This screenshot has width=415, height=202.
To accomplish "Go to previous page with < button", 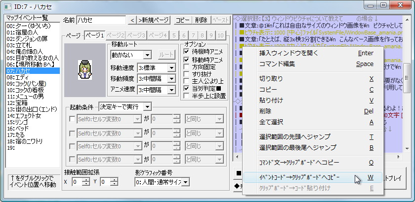I will pos(132,20).
